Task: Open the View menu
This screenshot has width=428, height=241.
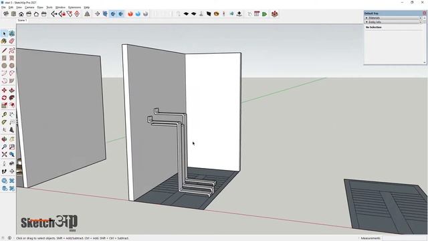Action: pos(19,7)
